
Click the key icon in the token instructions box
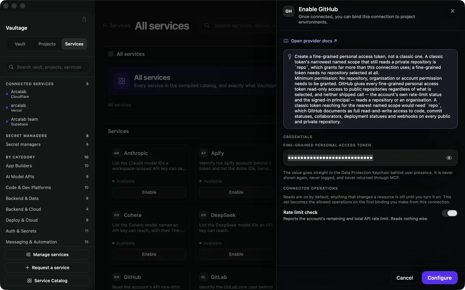(x=290, y=57)
